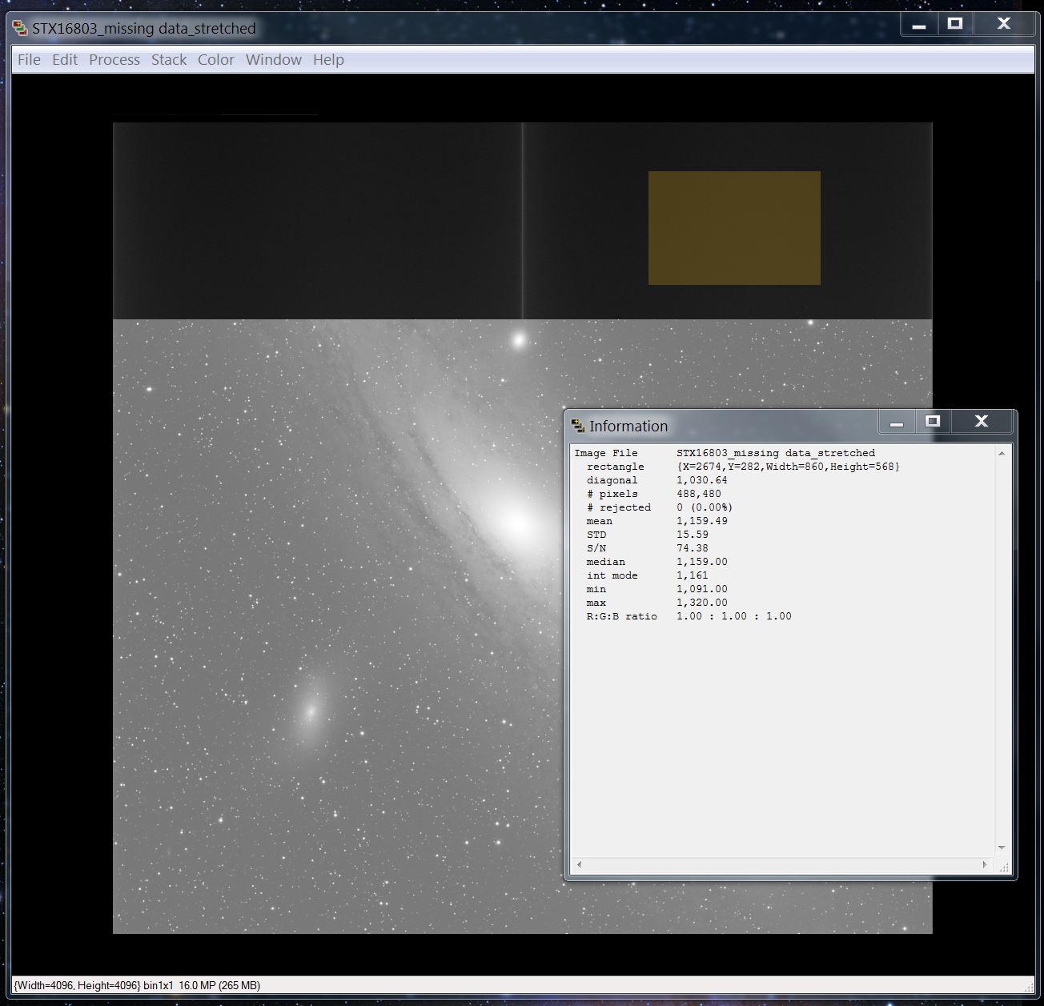Screen dimensions: 1044x1006
Task: Click the app icon in main title bar
Action: (x=20, y=29)
